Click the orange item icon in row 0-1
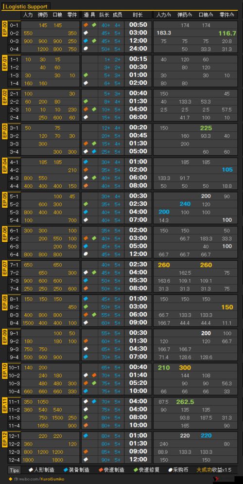243x484 pixels. (86, 25)
